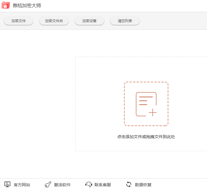Click the headset customer service icon

(x=88, y=185)
